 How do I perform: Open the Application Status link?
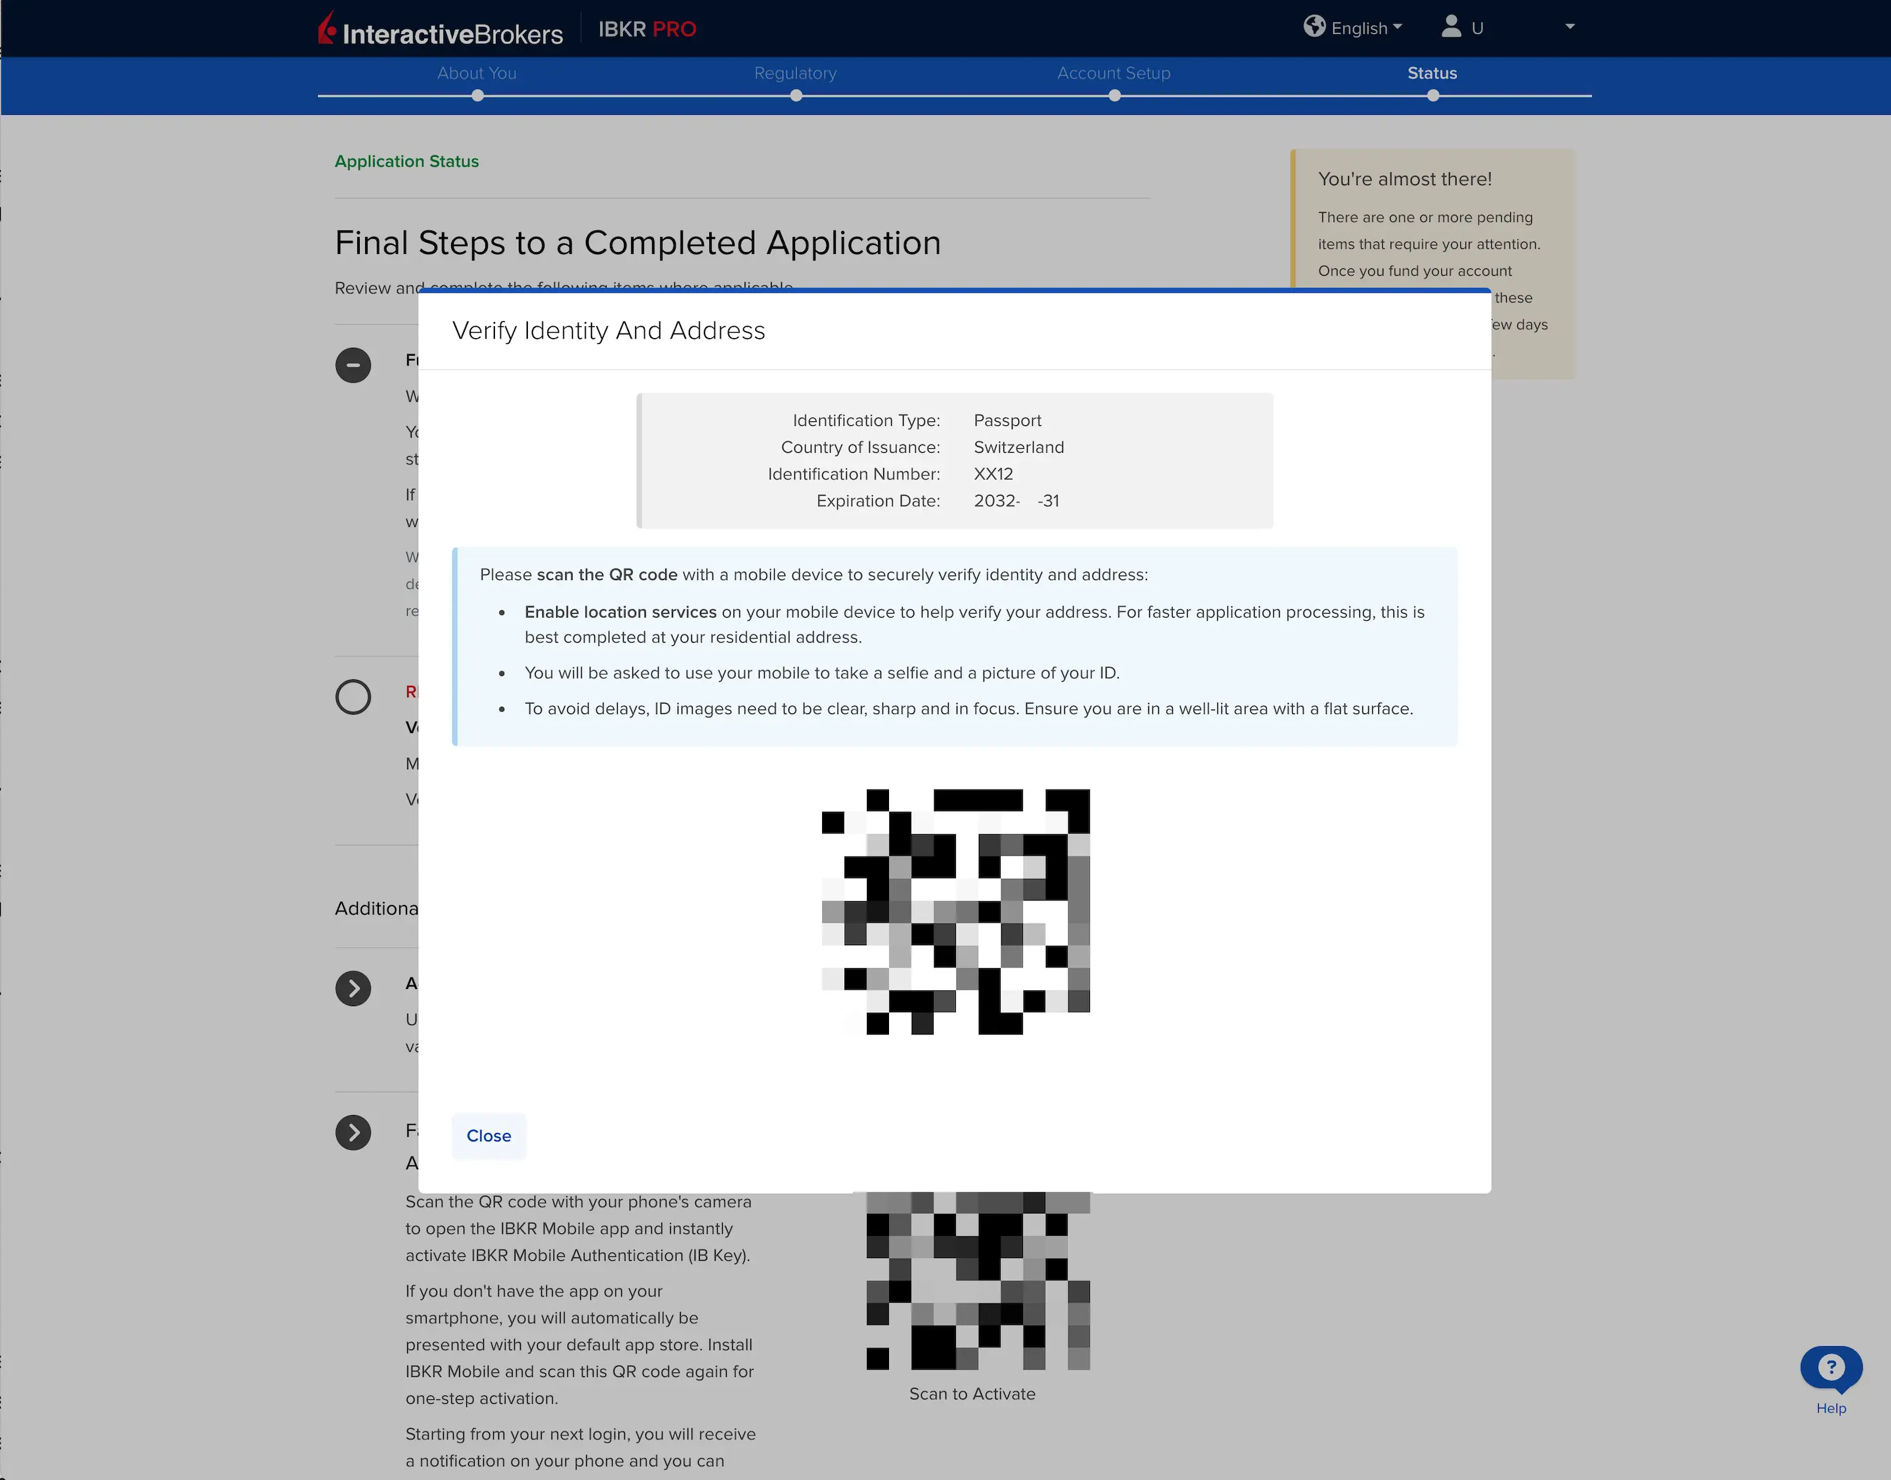pyautogui.click(x=406, y=161)
